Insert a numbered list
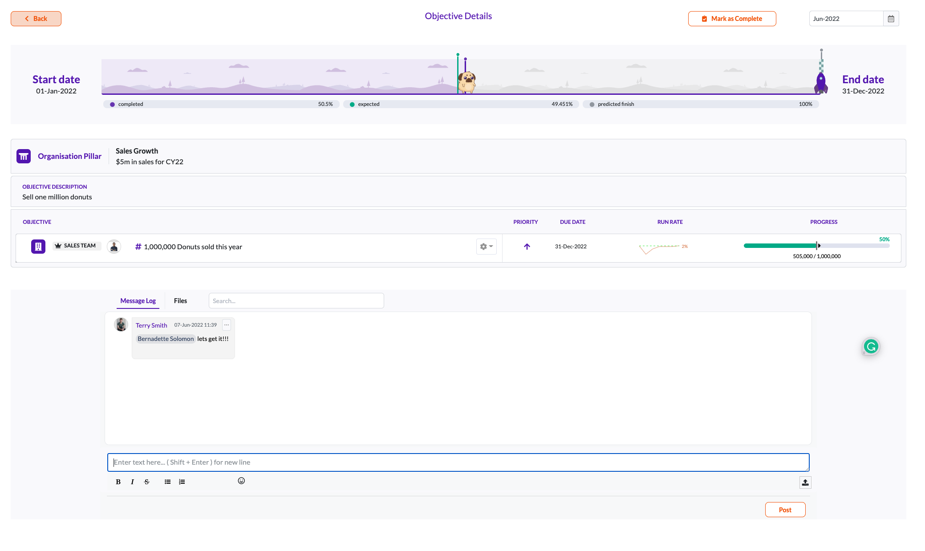 point(182,482)
